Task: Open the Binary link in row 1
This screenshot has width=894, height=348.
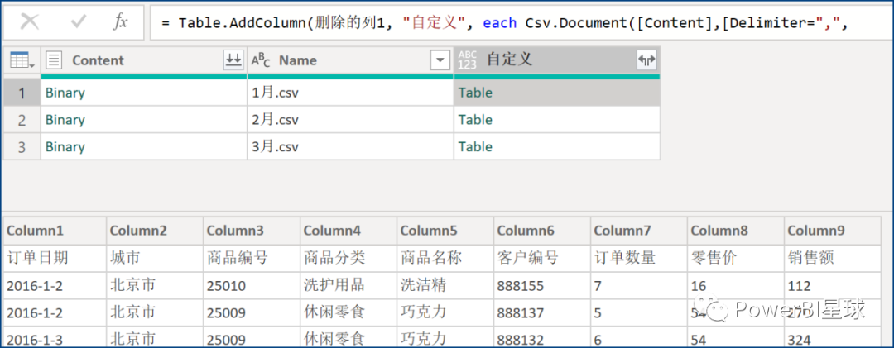Action: point(65,93)
